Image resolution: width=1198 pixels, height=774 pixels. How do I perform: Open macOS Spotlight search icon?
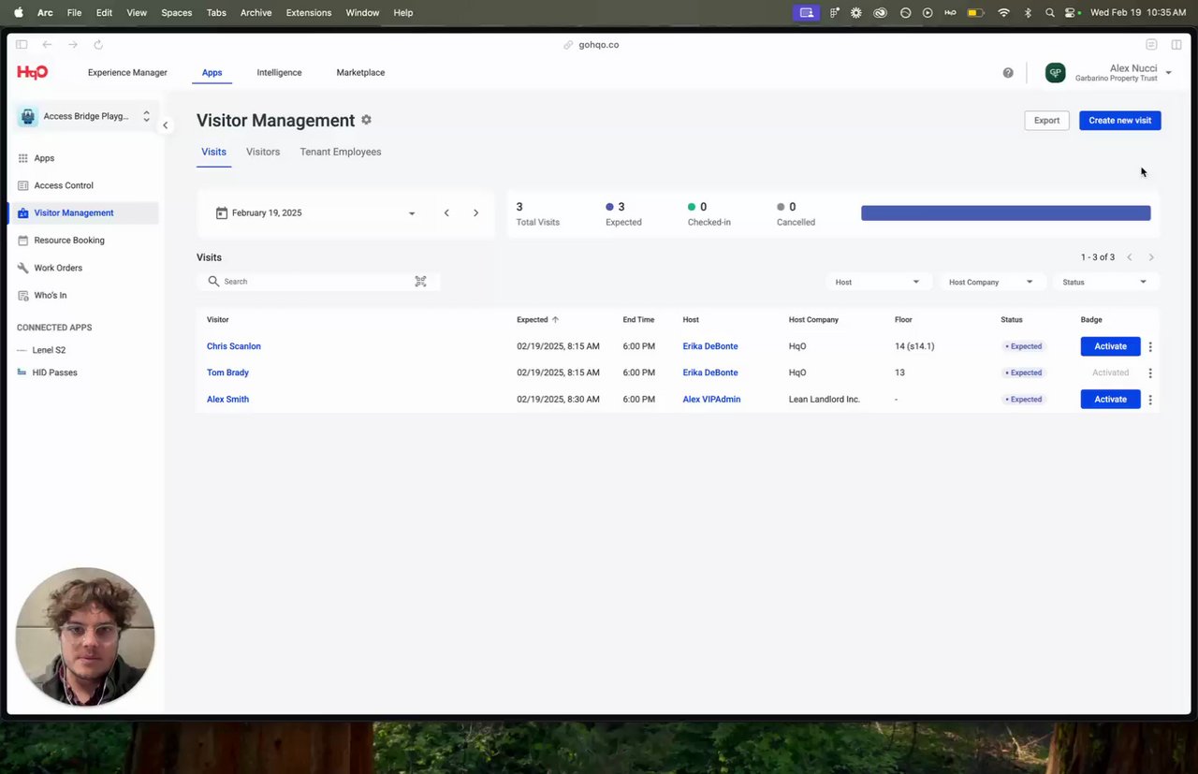coord(1049,13)
